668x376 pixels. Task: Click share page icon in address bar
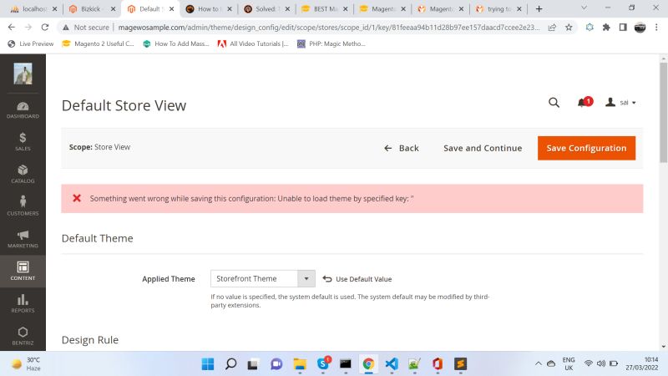pos(552,28)
